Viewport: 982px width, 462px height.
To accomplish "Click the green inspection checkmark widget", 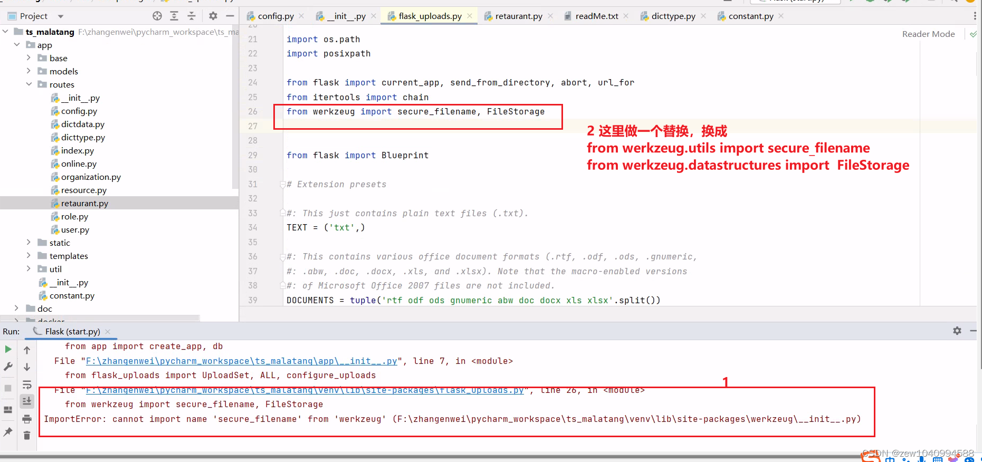I will pos(973,34).
